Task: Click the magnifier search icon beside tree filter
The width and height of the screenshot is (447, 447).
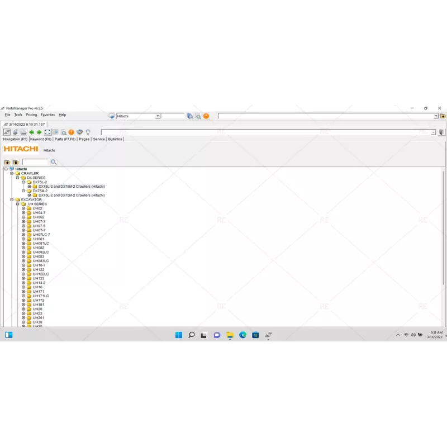Action: [54, 162]
